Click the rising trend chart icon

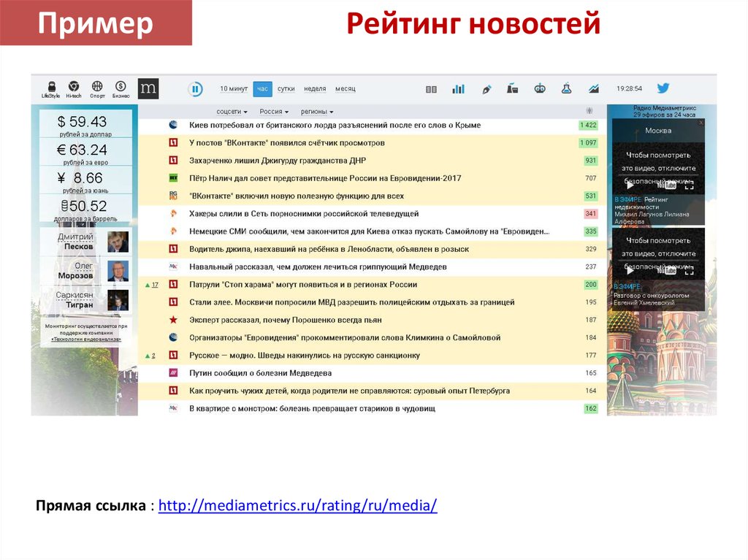(x=594, y=89)
